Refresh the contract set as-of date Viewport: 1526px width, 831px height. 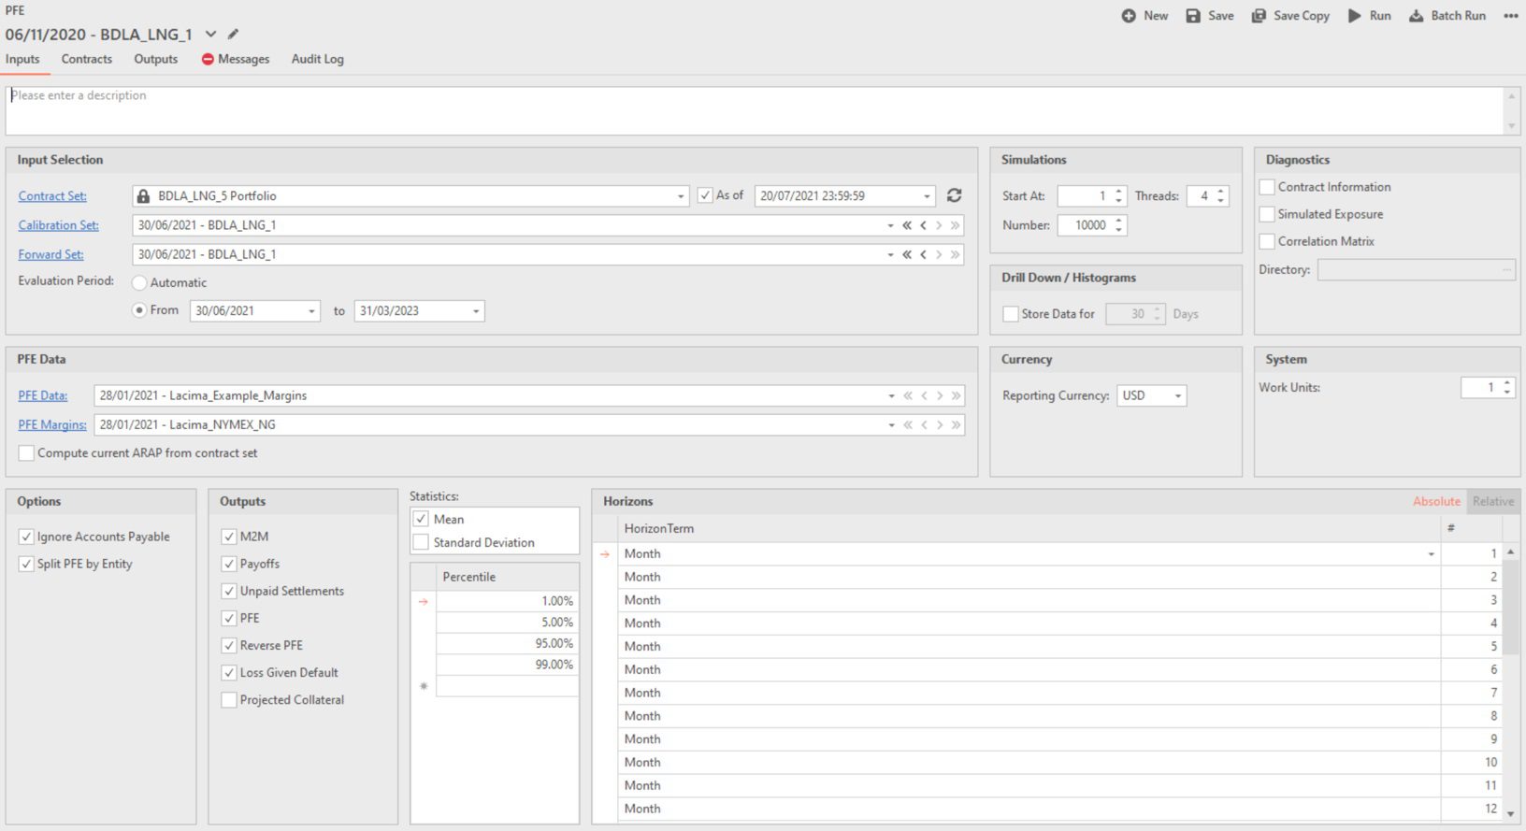click(x=954, y=195)
